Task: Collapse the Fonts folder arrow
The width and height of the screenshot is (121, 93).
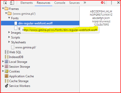Action: coord(9,18)
